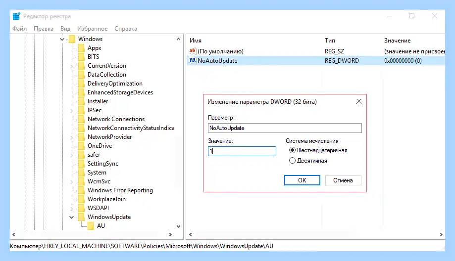
Task: Click the Registry Editor app icon in title bar
Action: [x=16, y=16]
